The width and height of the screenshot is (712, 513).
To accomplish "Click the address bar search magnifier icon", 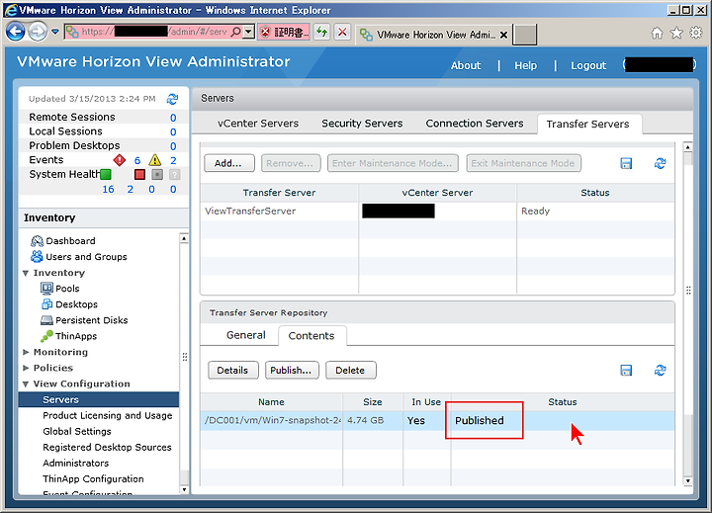I will point(235,32).
